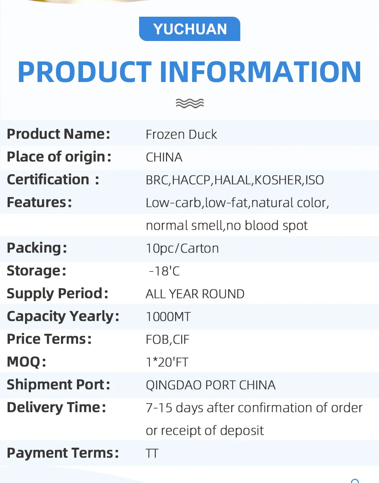379x483 pixels.
Task: Click the ALL YEAR ROUND text
Action: (x=195, y=294)
